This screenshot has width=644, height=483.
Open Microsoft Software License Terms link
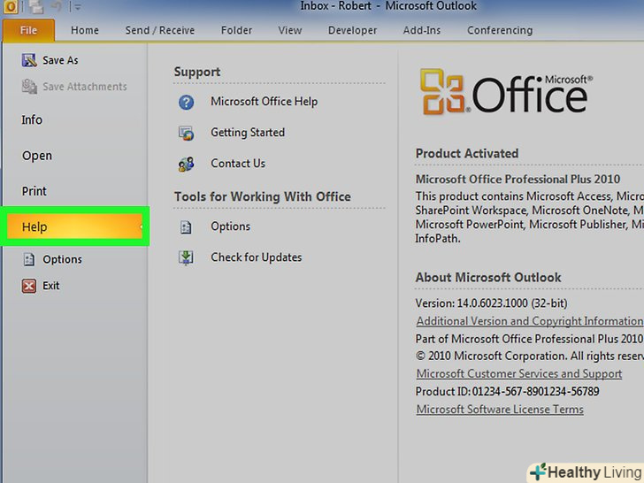(500, 410)
